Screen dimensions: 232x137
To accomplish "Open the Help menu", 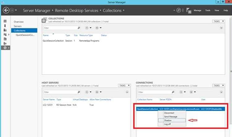I will pyautogui.click(x=226, y=10).
